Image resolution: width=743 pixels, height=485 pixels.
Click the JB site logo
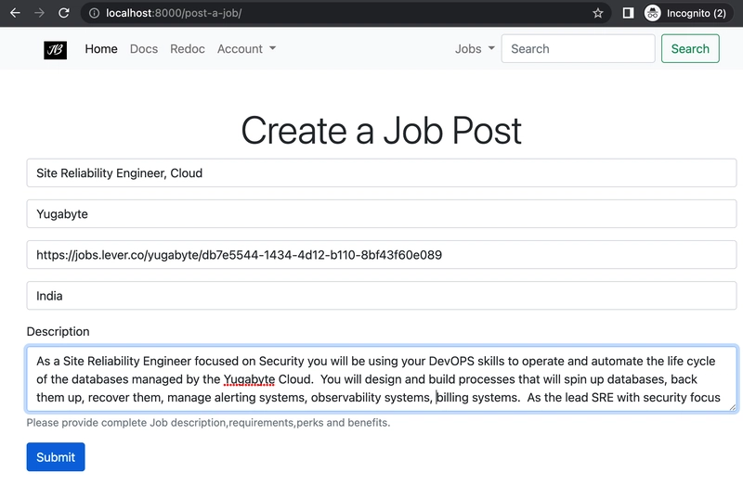point(55,49)
